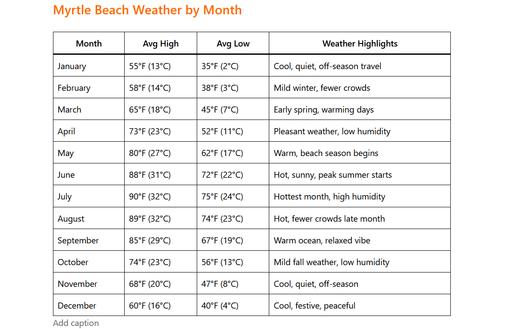
Task: Click the September month cell
Action: [x=78, y=240]
